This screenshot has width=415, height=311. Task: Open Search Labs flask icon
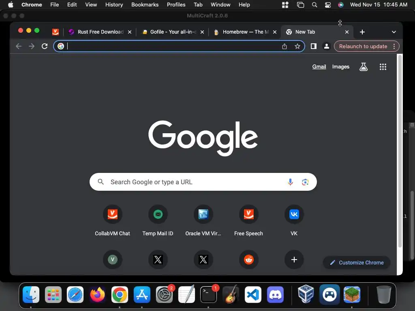pos(364,67)
